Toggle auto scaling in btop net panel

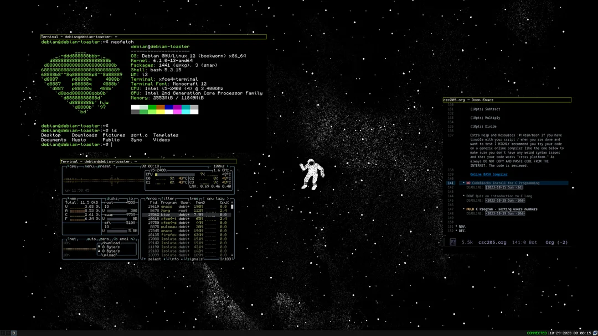point(92,238)
